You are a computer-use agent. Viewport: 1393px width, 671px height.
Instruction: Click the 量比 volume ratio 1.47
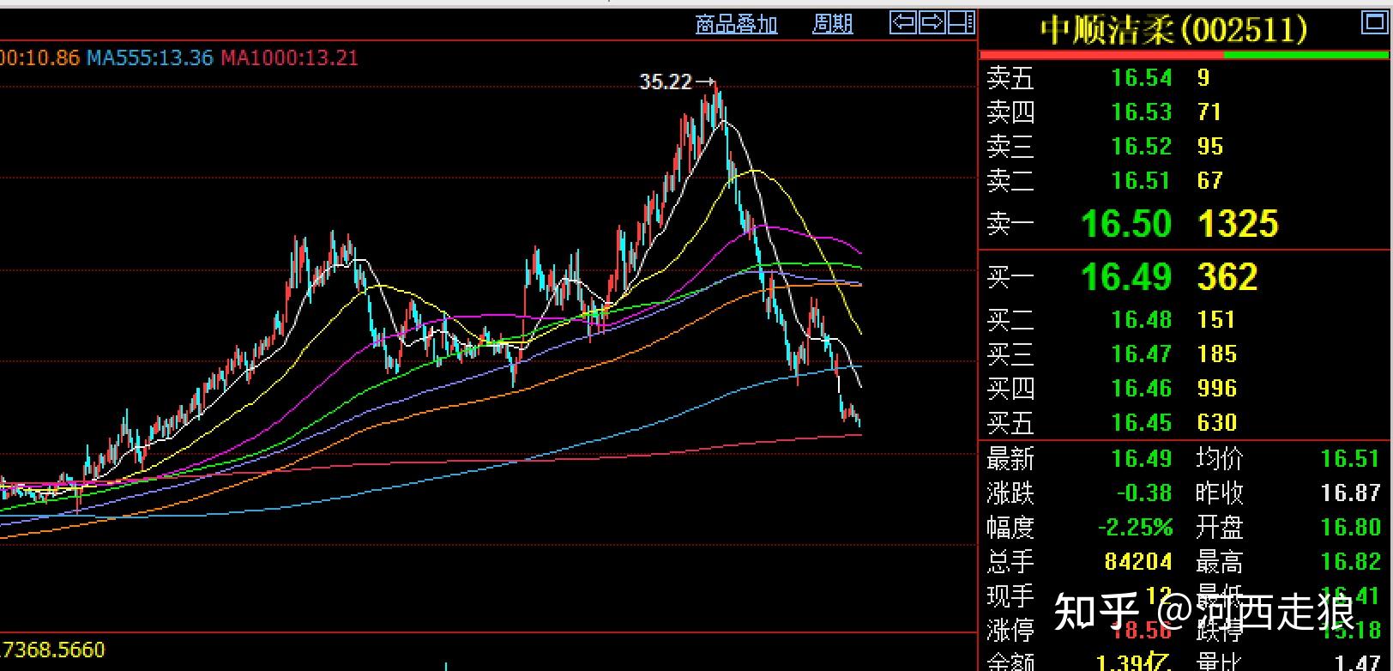(1359, 661)
